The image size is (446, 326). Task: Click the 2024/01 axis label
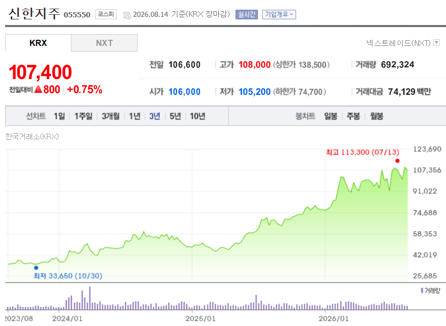pyautogui.click(x=67, y=318)
